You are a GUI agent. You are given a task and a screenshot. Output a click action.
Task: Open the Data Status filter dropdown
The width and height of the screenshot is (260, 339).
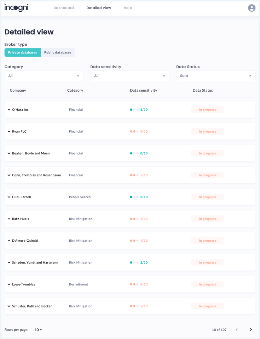point(216,76)
